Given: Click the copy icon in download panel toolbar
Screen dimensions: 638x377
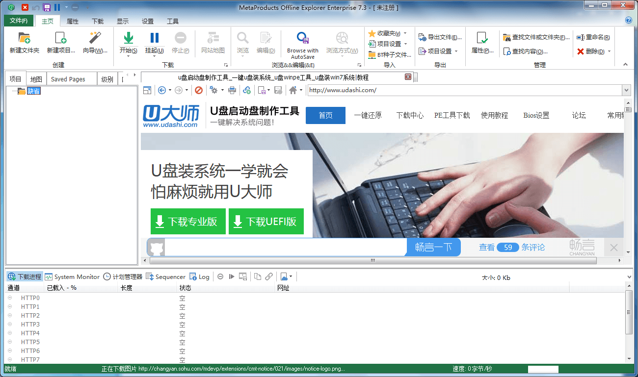Looking at the screenshot, I should pyautogui.click(x=258, y=276).
